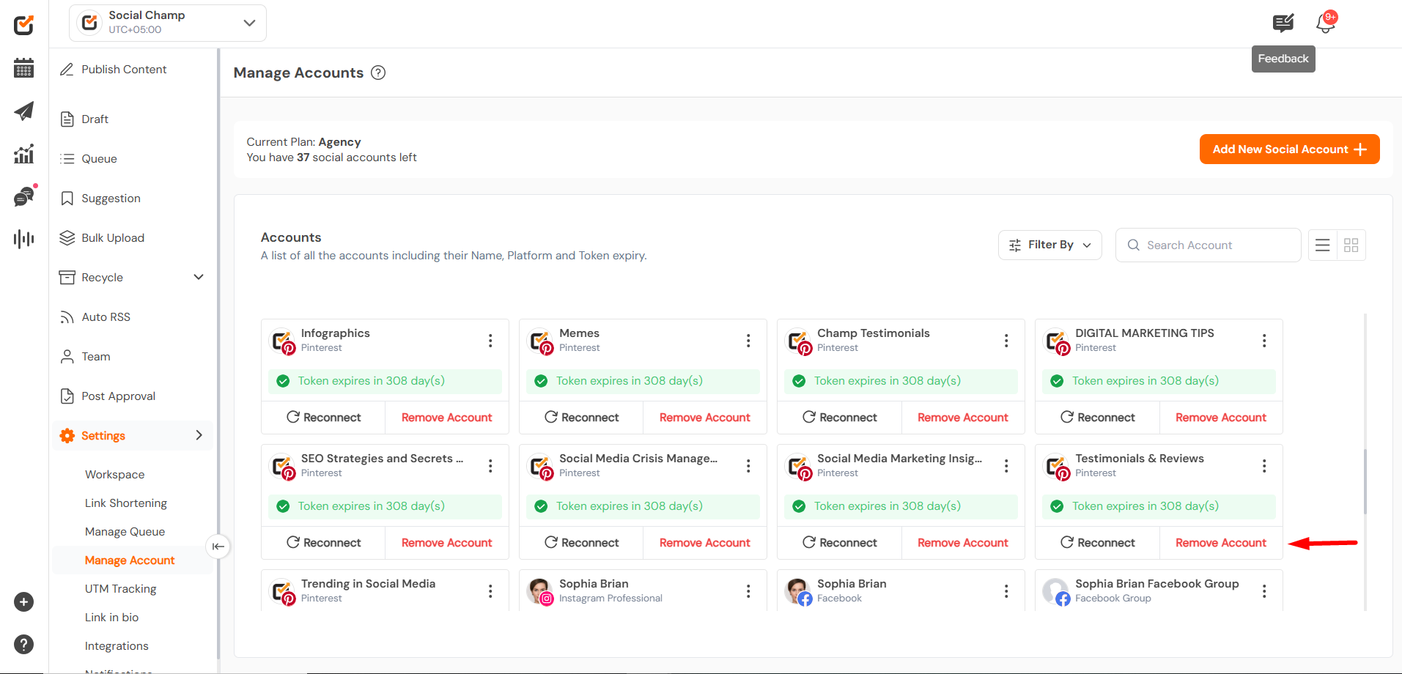Screen dimensions: 1402x674
Task: Select Manage Account settings item
Action: click(x=130, y=560)
